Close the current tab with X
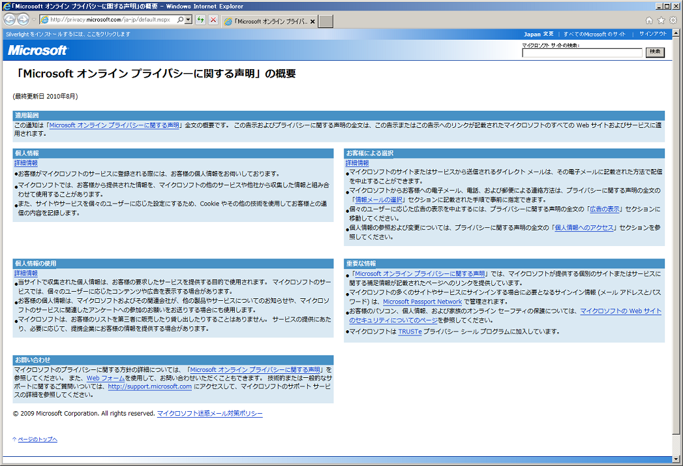This screenshot has height=466, width=683. pyautogui.click(x=312, y=22)
